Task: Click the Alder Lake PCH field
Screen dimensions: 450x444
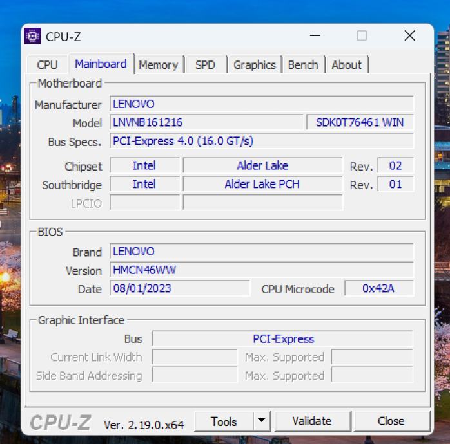Action: [262, 184]
